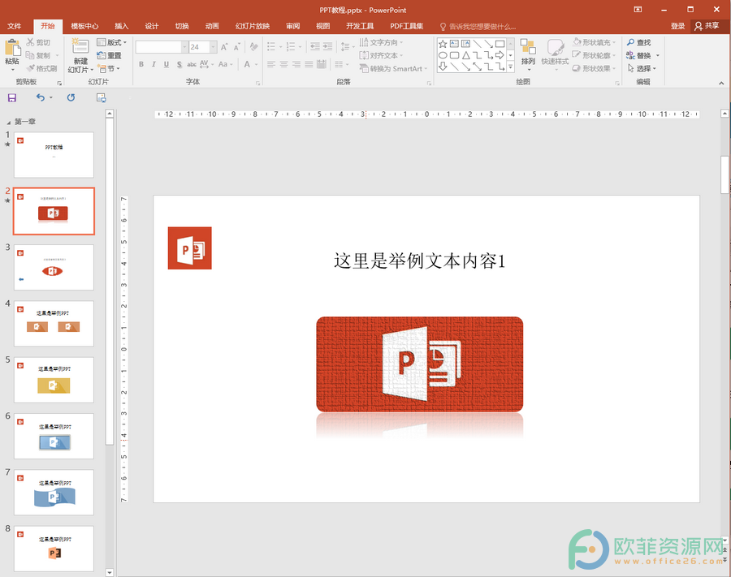Switch to the 动画 (Animations) tab
This screenshot has width=731, height=577.
pos(212,26)
